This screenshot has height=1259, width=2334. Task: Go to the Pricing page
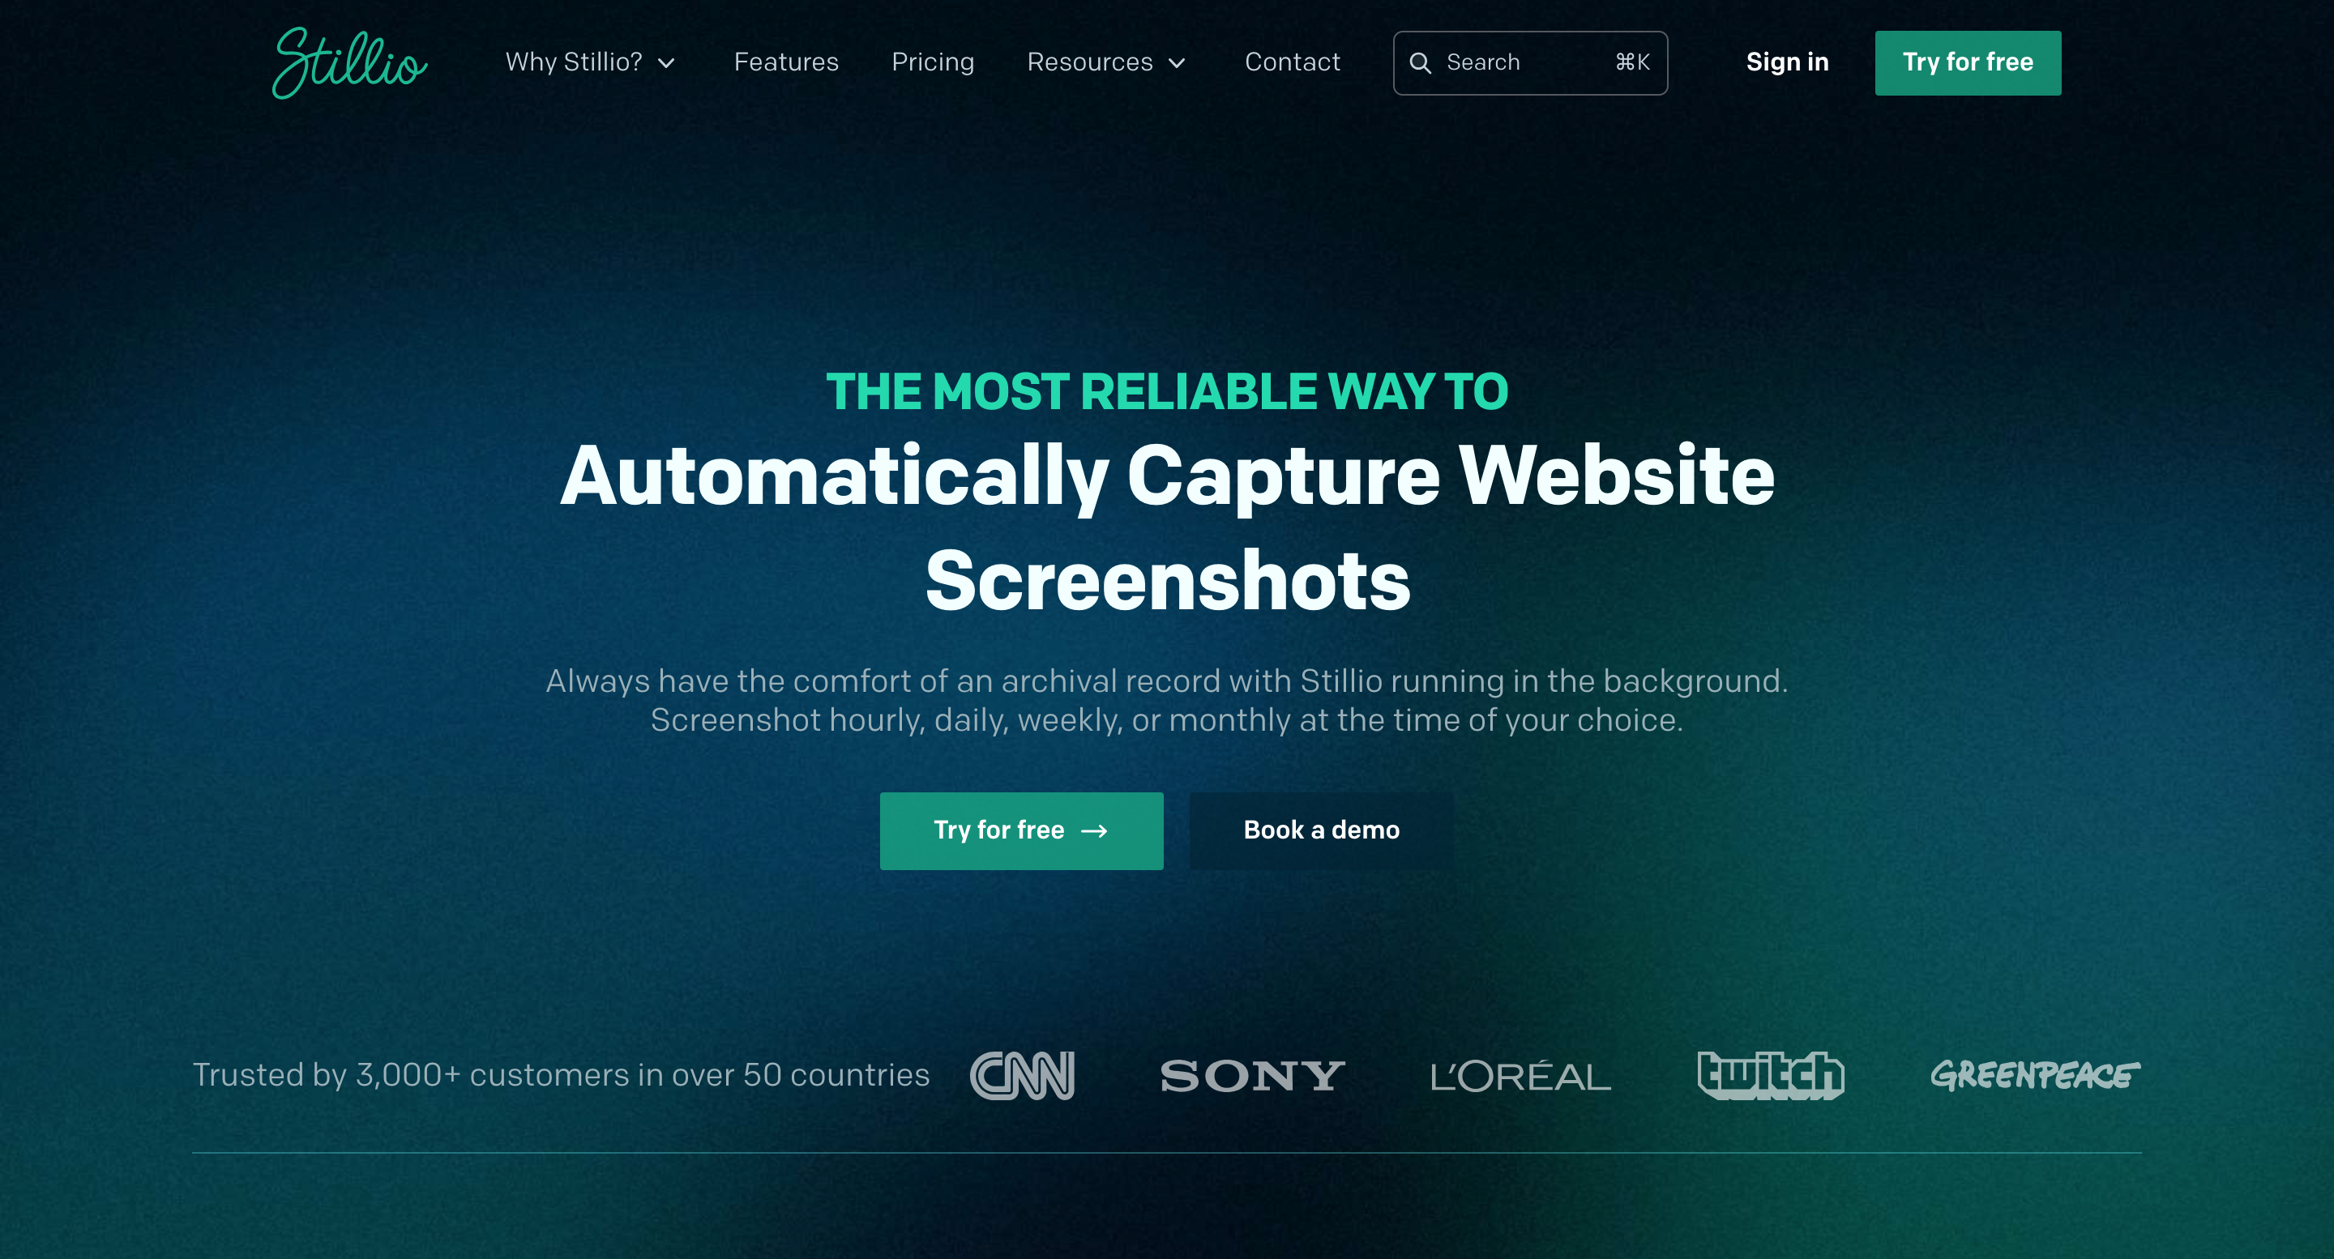pyautogui.click(x=932, y=62)
